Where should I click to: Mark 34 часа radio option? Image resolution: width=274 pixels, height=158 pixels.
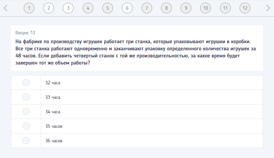(x=26, y=112)
